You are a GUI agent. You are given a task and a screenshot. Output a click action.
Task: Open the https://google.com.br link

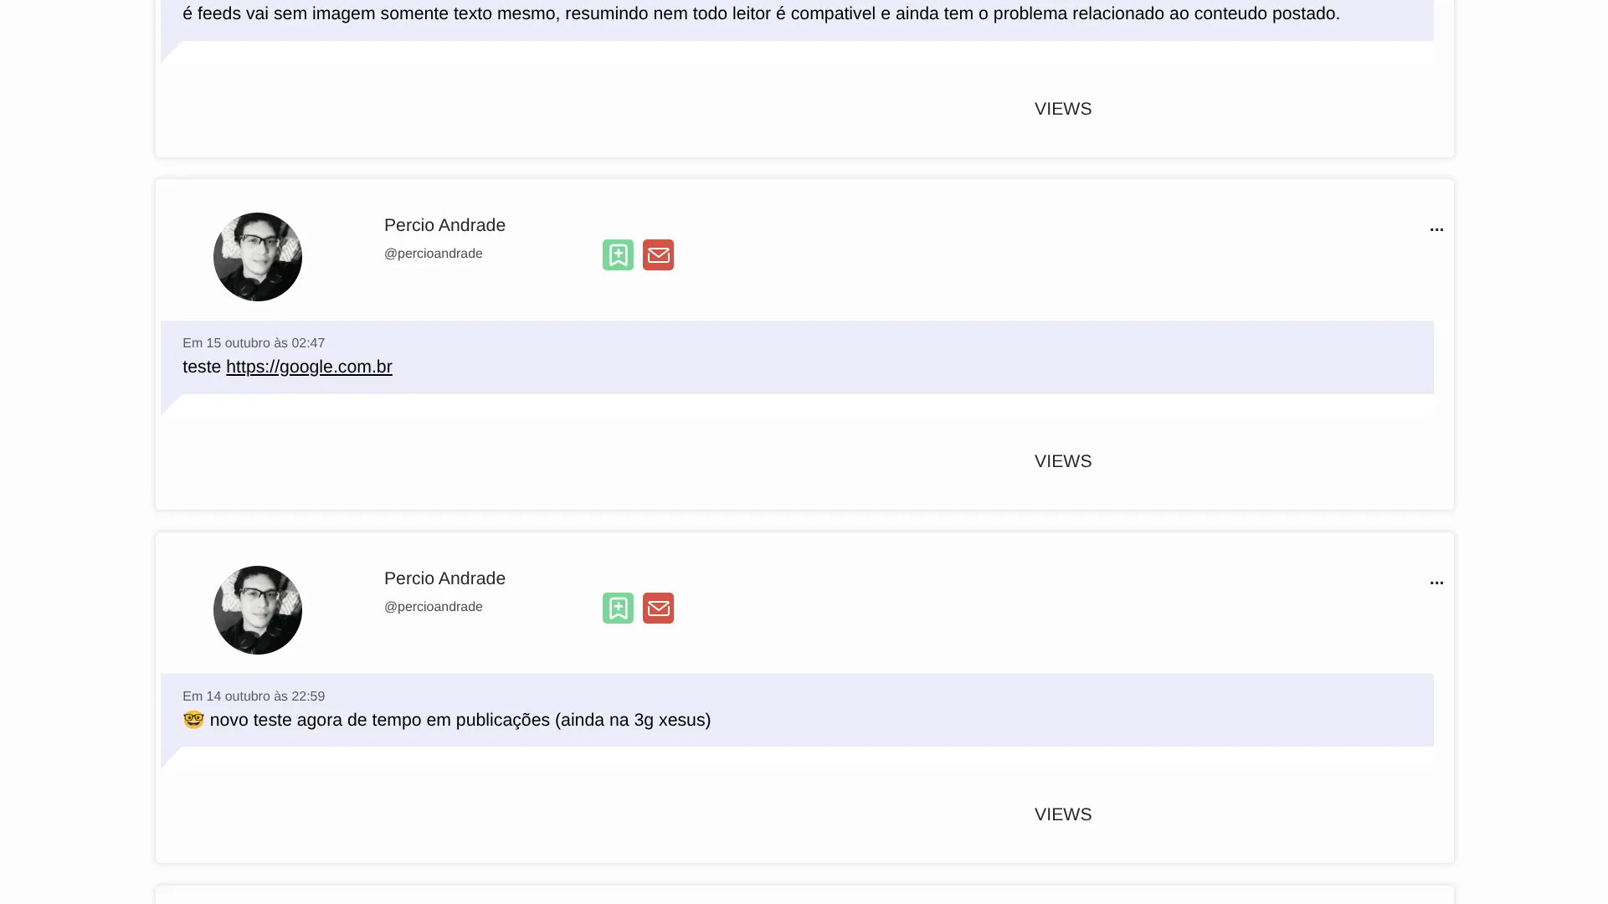tap(309, 367)
